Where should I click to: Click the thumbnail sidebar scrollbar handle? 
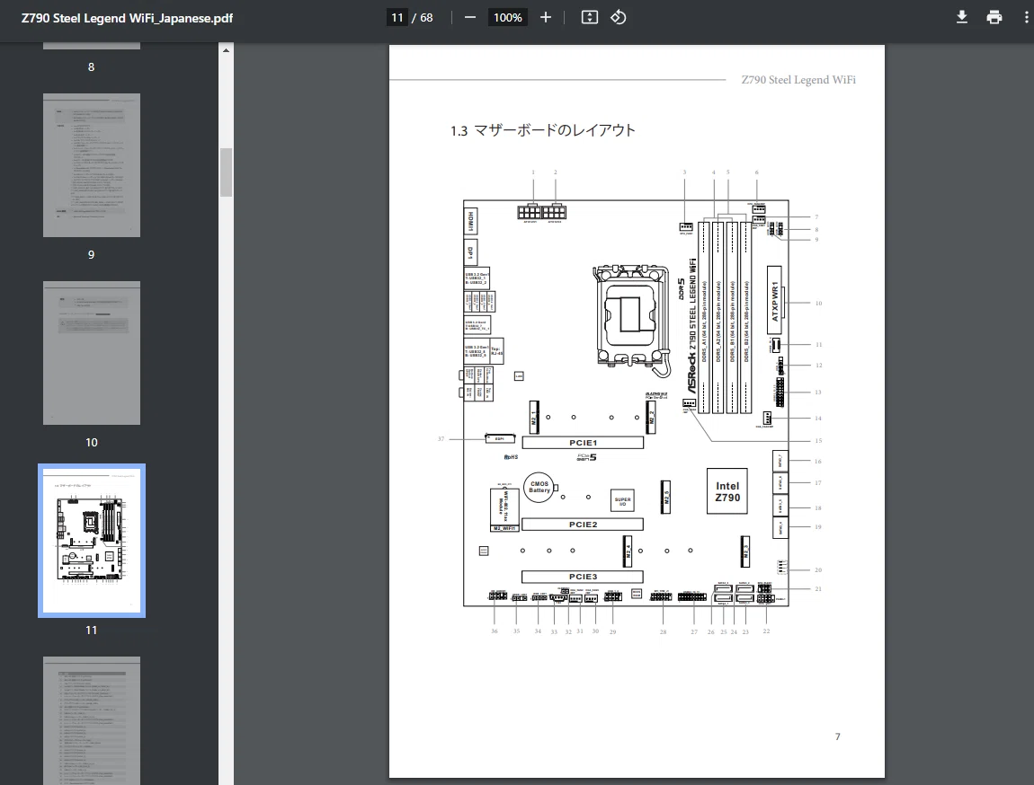tap(227, 172)
